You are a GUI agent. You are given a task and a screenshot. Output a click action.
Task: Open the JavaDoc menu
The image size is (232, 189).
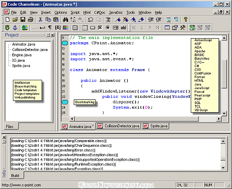point(116,12)
